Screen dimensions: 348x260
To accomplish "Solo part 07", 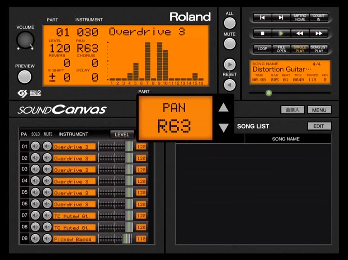I will click(x=35, y=215).
